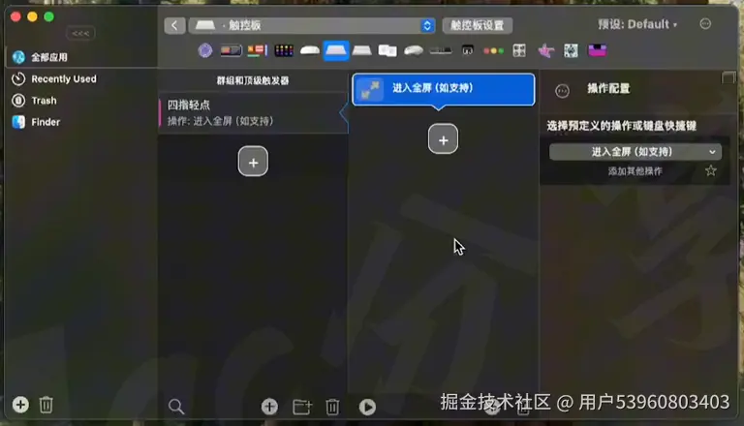Screen dimensions: 744x426
Task: Add another action with plus under 进入全屏
Action: (x=443, y=139)
